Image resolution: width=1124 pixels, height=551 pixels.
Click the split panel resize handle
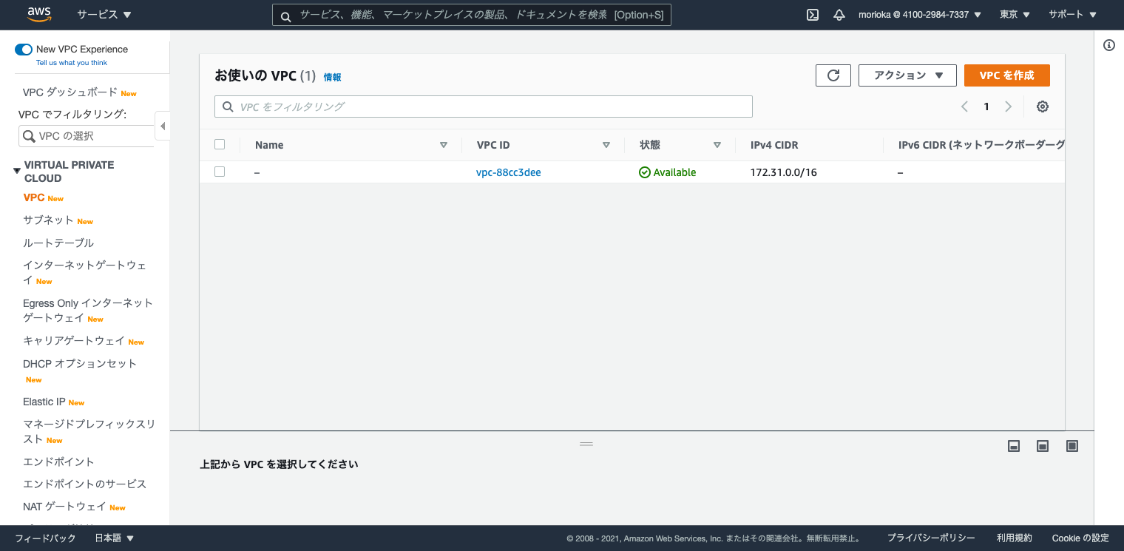(x=586, y=444)
